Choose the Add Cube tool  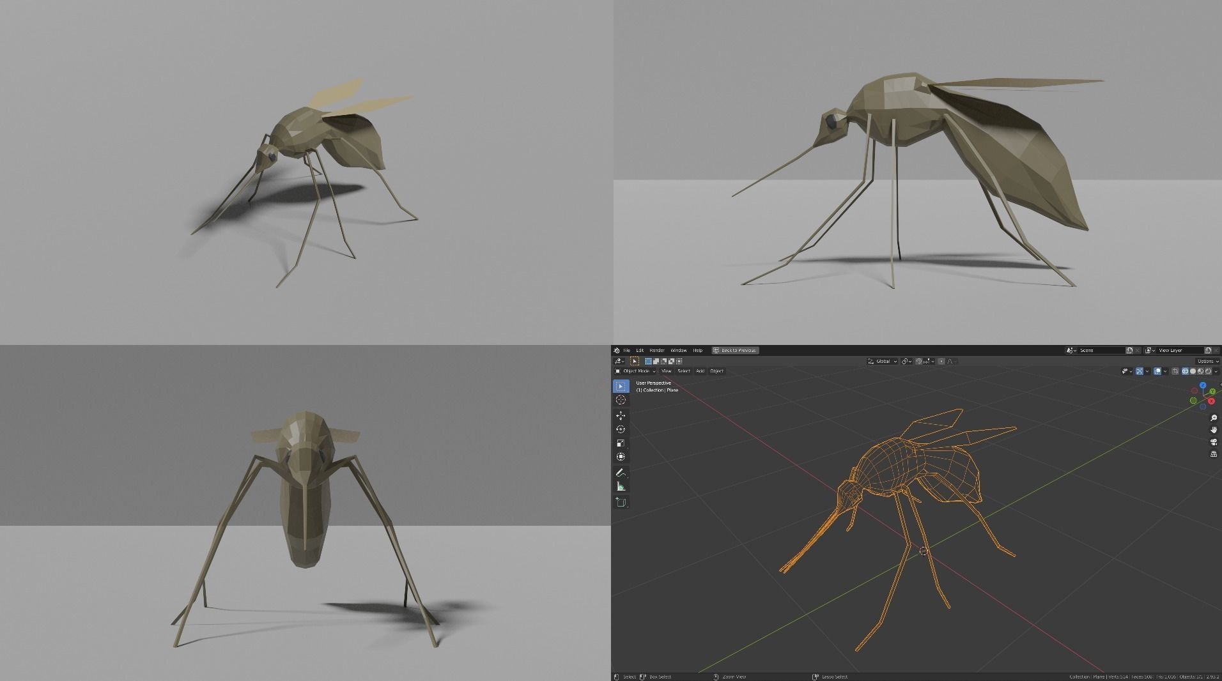click(x=621, y=502)
